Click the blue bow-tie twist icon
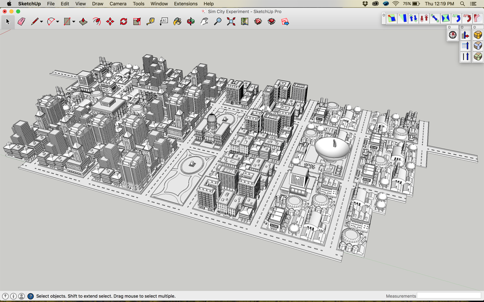This screenshot has height=302, width=484. point(446,18)
